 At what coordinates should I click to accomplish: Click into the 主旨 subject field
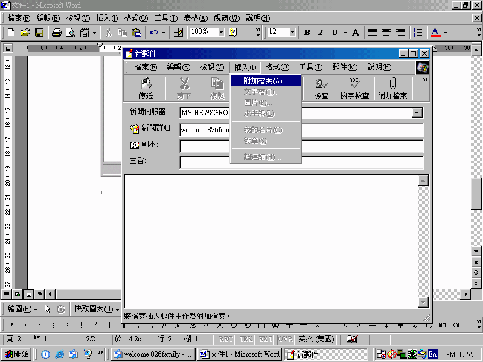click(x=301, y=162)
